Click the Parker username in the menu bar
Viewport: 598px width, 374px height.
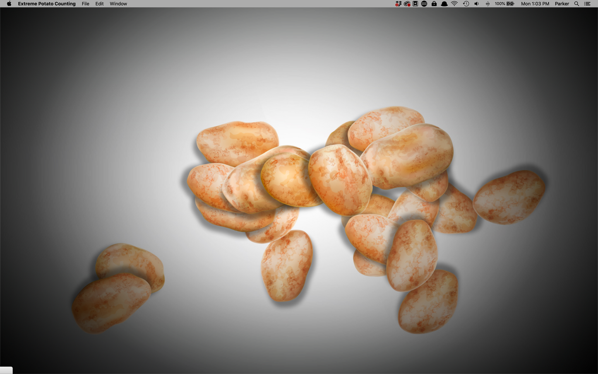point(562,4)
